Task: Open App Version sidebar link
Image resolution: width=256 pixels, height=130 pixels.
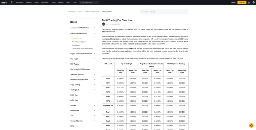Action: 76,45
